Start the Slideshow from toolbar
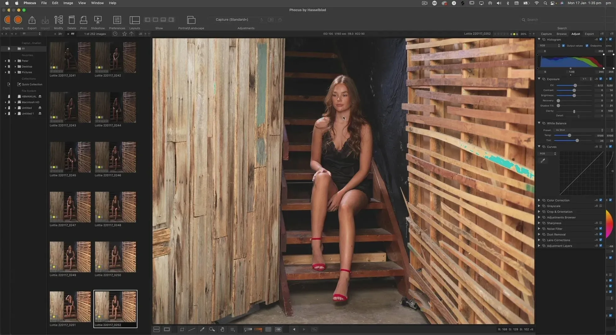 (x=98, y=20)
